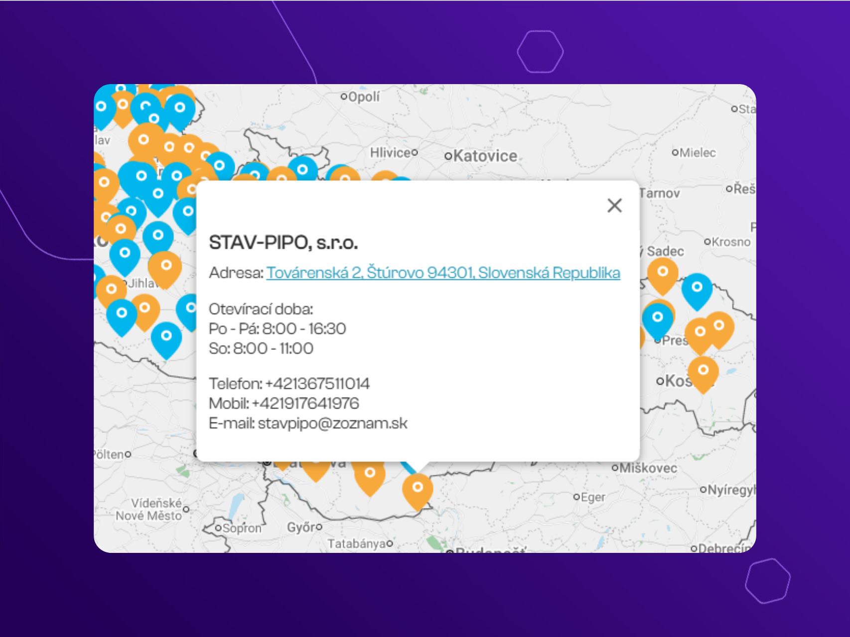Click the Katovice map label
Image resolution: width=850 pixels, height=637 pixels.
point(484,156)
